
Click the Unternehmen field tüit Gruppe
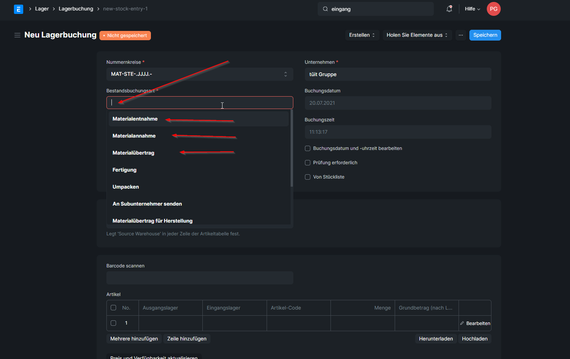tap(398, 74)
